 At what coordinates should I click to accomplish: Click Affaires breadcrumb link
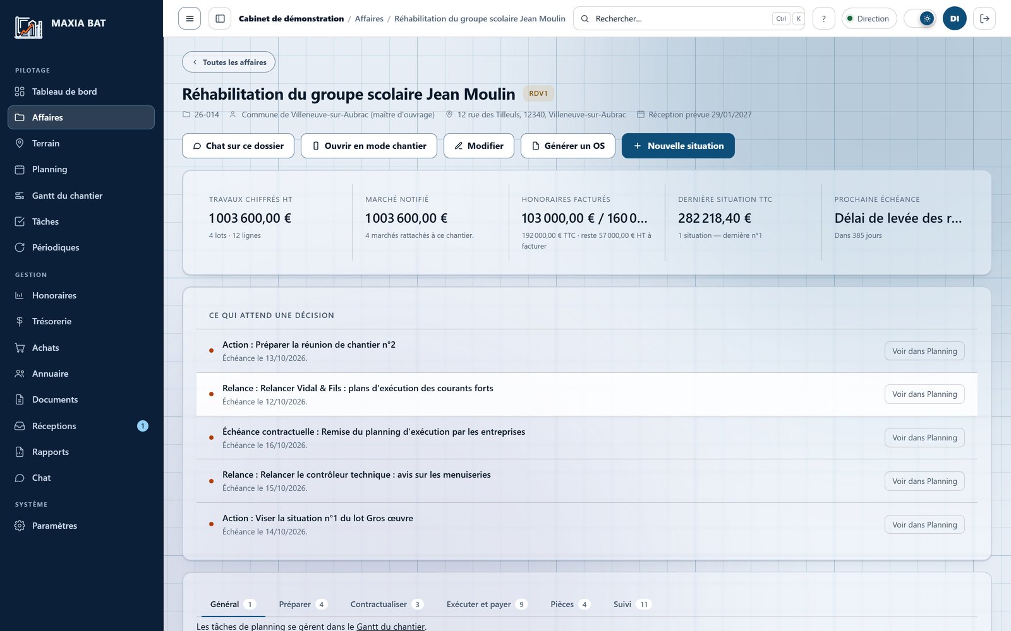[369, 18]
